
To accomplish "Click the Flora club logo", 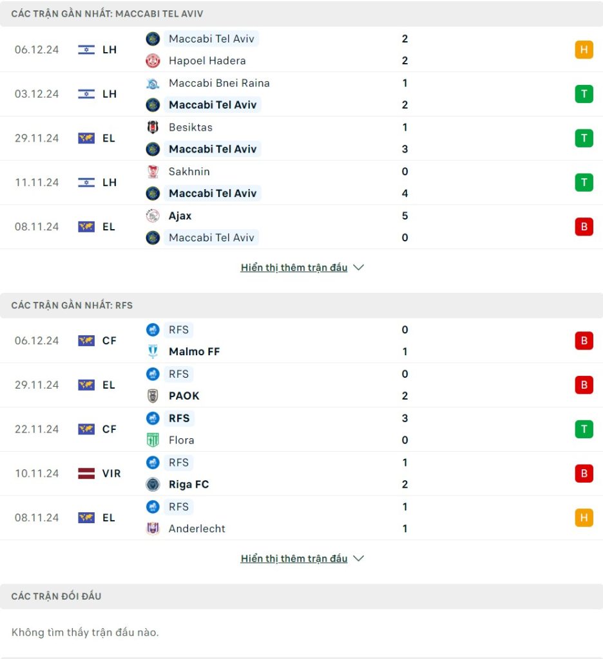I will [x=153, y=440].
